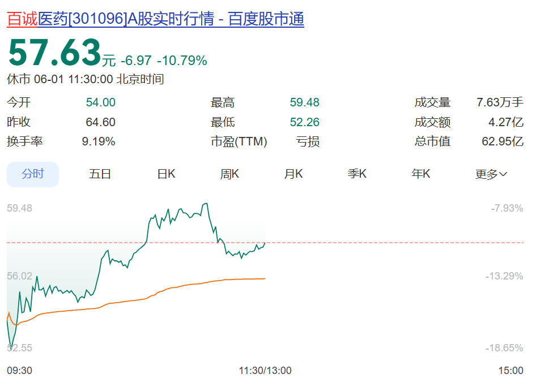This screenshot has height=387, width=549.
Task: Click the 昨收 value 64.60
Action: pyautogui.click(x=100, y=122)
